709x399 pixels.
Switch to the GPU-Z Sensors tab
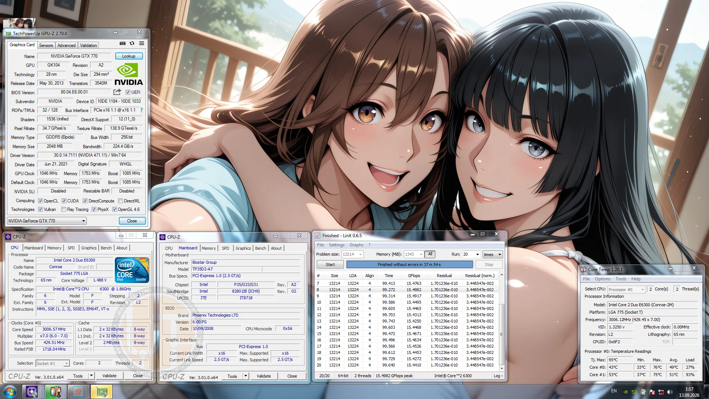click(46, 45)
